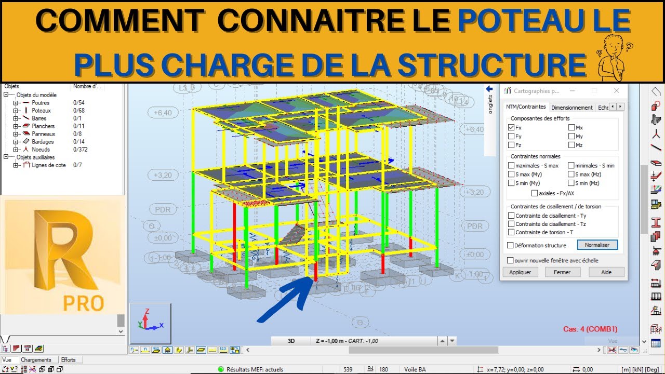Open the tables icon in right toolbar
The image size is (665, 374).
(x=656, y=343)
